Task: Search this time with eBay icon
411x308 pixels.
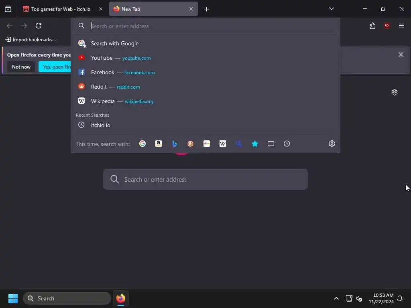Action: coord(207,144)
